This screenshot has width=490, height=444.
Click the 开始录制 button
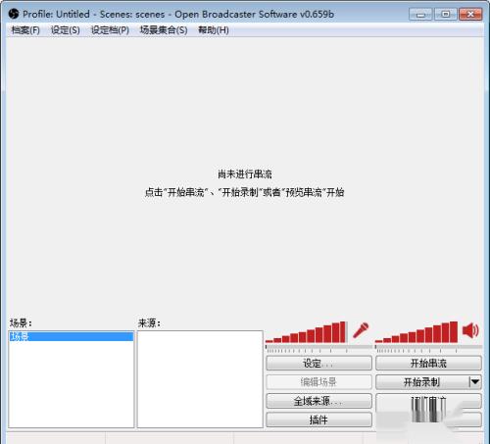421,382
